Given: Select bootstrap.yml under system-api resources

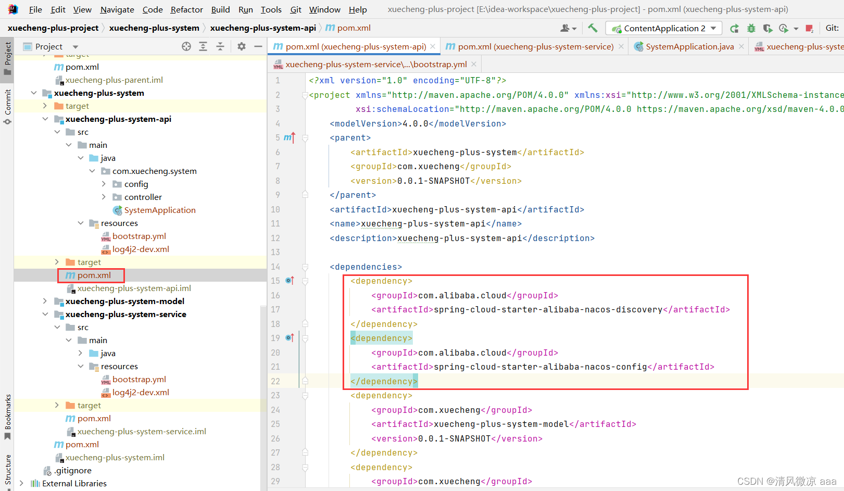Looking at the screenshot, I should [x=139, y=236].
